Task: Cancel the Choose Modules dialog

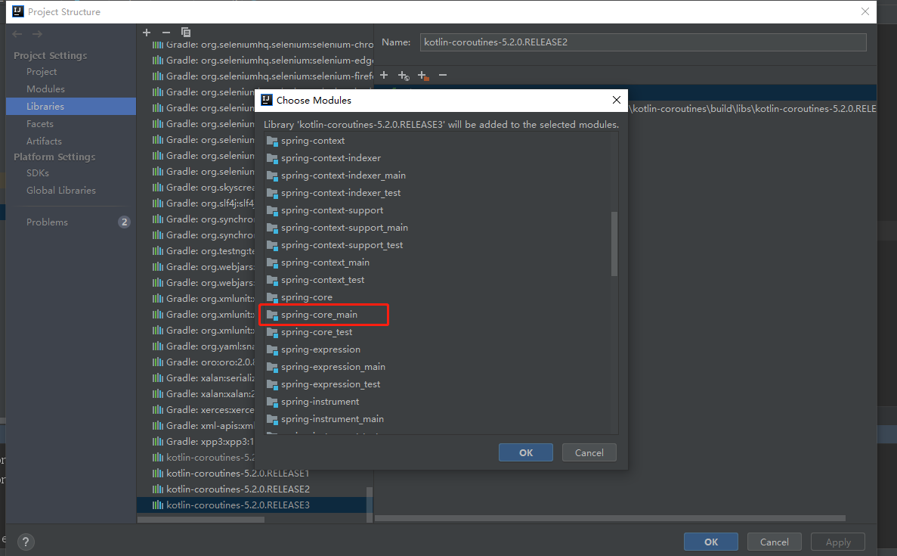Action: [x=589, y=452]
